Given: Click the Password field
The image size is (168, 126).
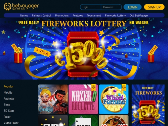Looking at the screenshot, I should coord(111,7).
